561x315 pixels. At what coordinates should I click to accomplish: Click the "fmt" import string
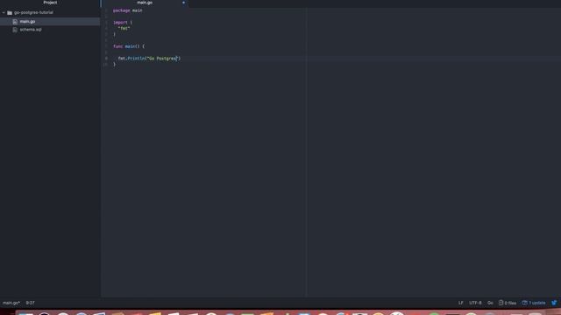124,29
